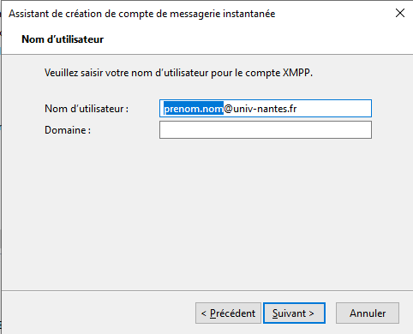Image resolution: width=413 pixels, height=334 pixels.
Task: Cancel the wizard with Annuler
Action: [368, 313]
